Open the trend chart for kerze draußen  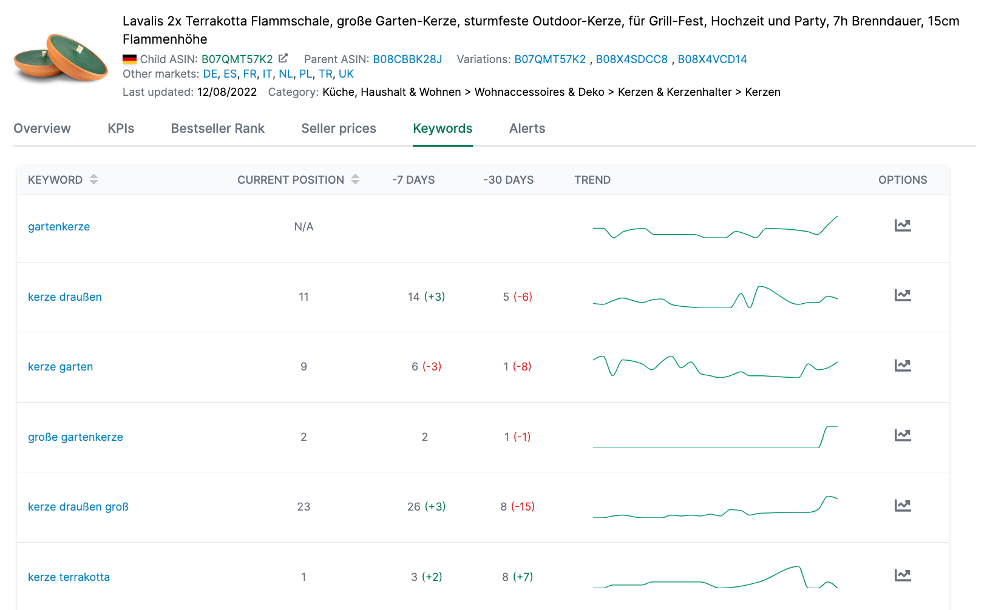(x=903, y=295)
